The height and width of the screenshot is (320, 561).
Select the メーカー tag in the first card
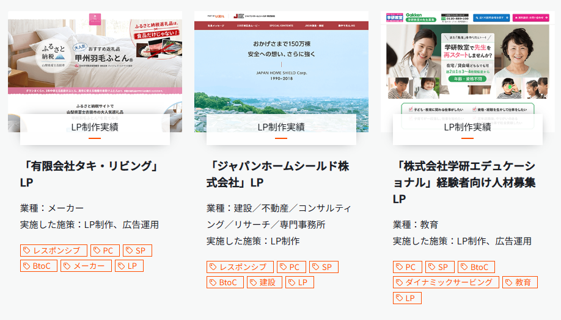point(86,266)
